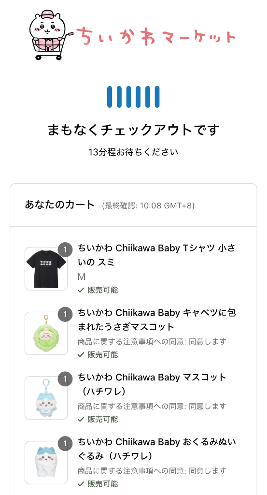Click the Chiikawa shopping cart mascot logo

[x=51, y=35]
